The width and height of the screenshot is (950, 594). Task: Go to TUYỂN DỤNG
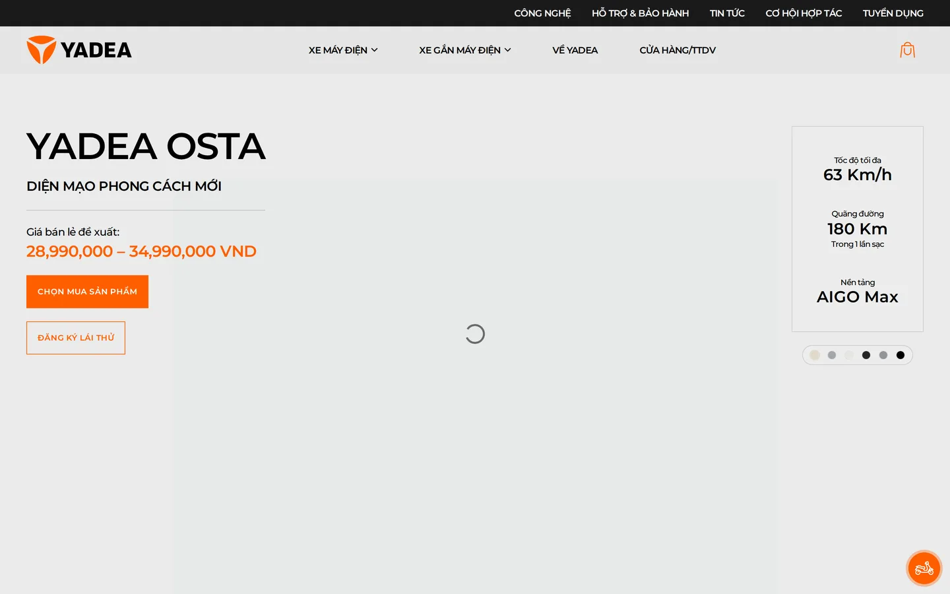[x=893, y=13]
